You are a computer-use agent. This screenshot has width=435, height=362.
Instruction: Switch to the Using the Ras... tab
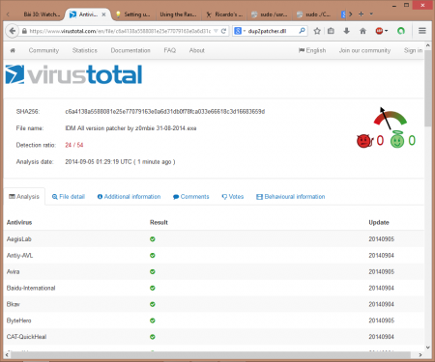click(178, 14)
